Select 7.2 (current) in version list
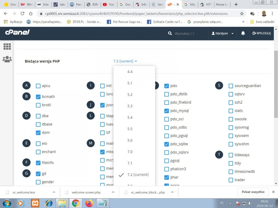The height and width of the screenshot is (208, 278). (134, 174)
